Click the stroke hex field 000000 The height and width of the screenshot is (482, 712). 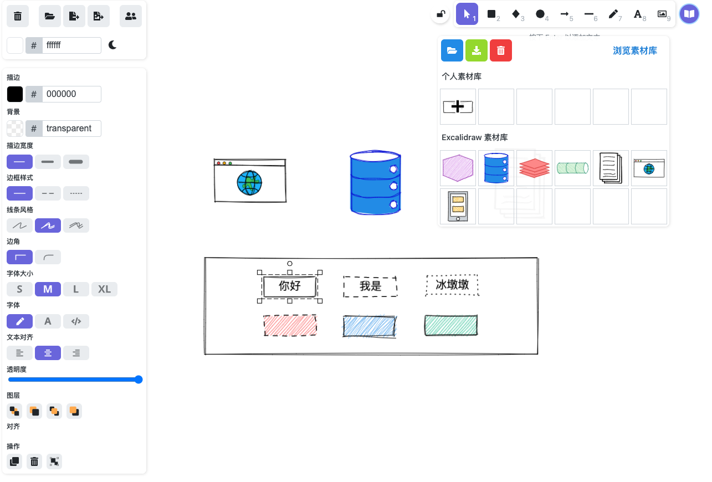click(x=71, y=94)
